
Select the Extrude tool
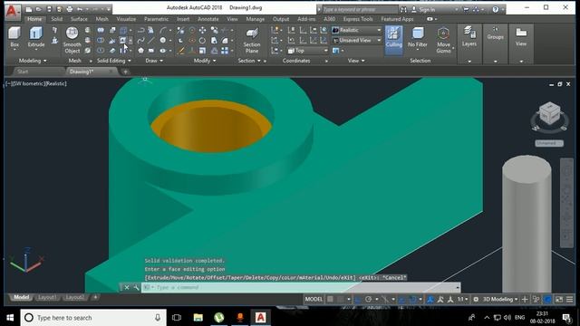click(36, 37)
